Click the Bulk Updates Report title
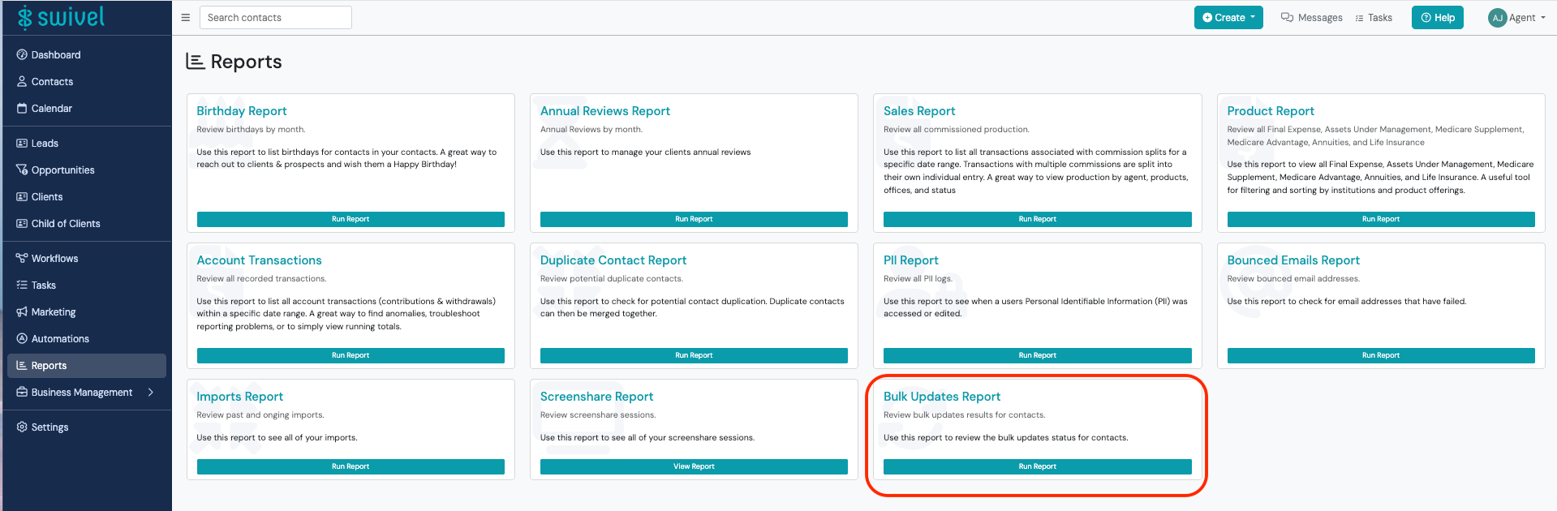Image resolution: width=1557 pixels, height=511 pixels. pyautogui.click(x=942, y=397)
